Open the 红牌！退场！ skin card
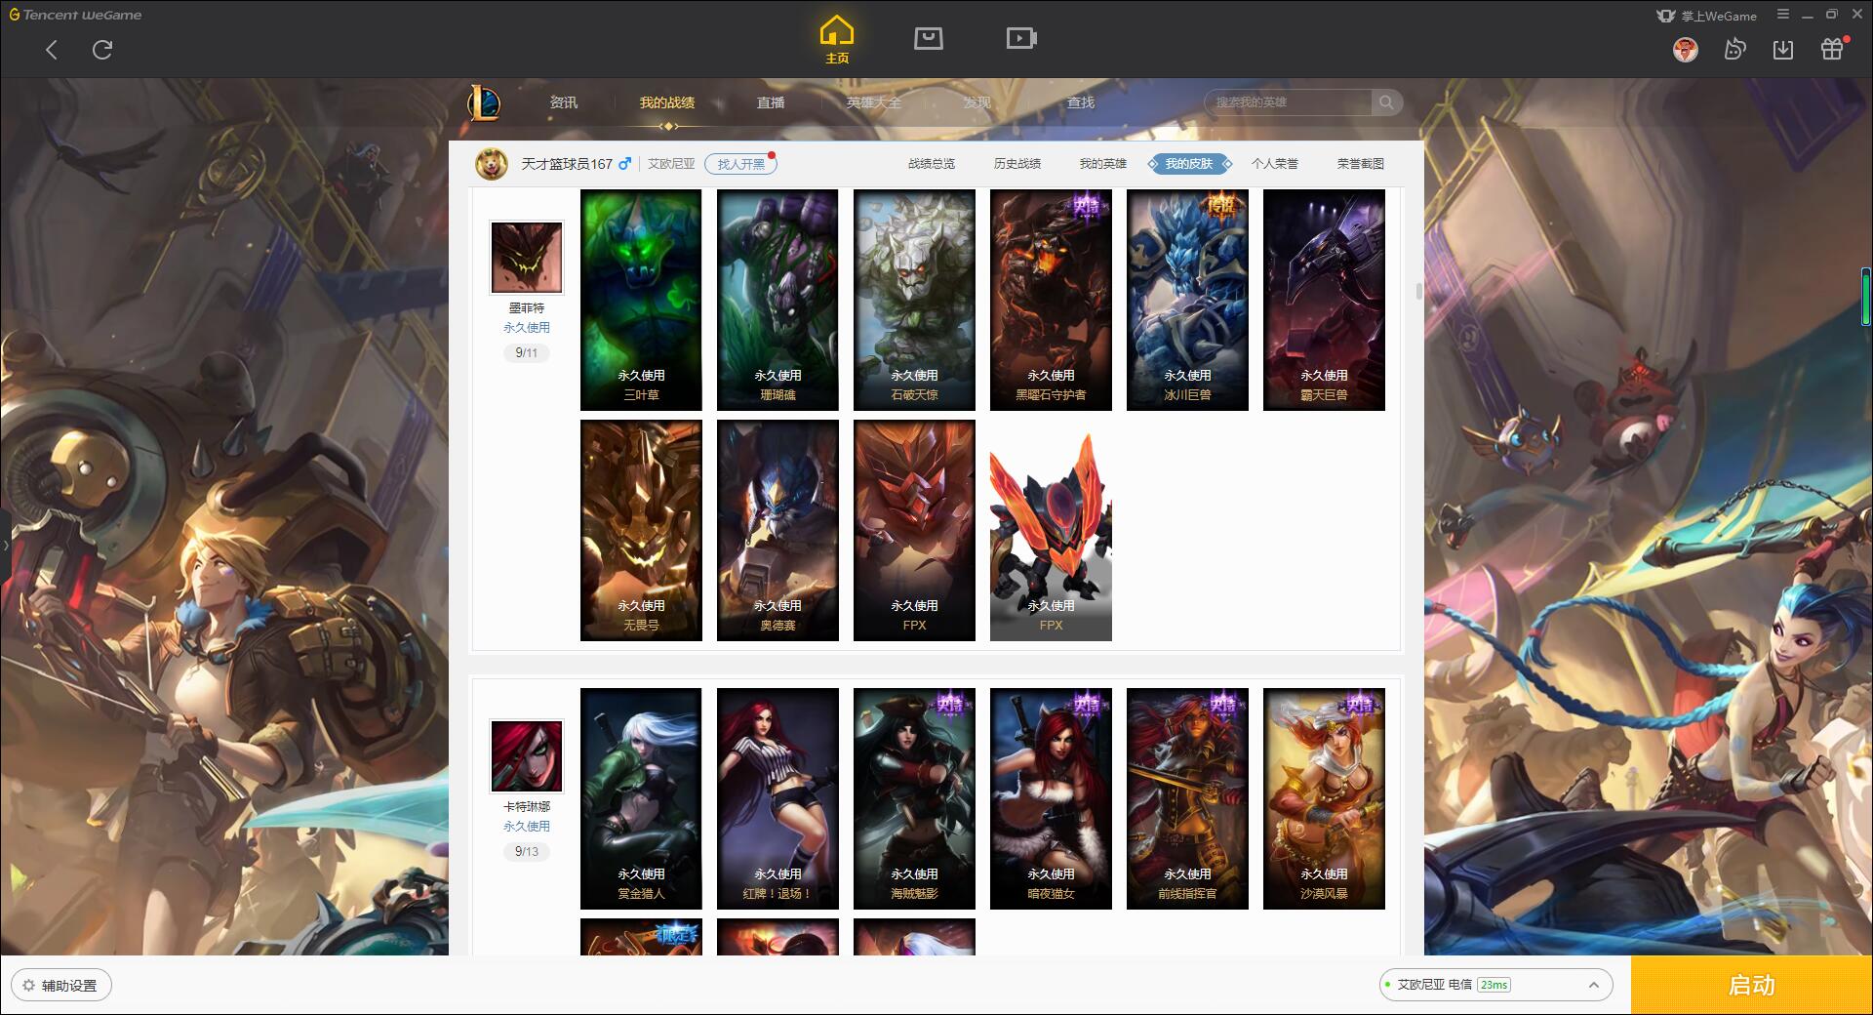This screenshot has width=1873, height=1015. coord(777,798)
